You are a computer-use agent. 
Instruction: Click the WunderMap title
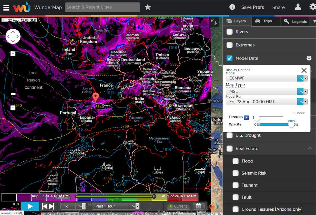pos(48,7)
